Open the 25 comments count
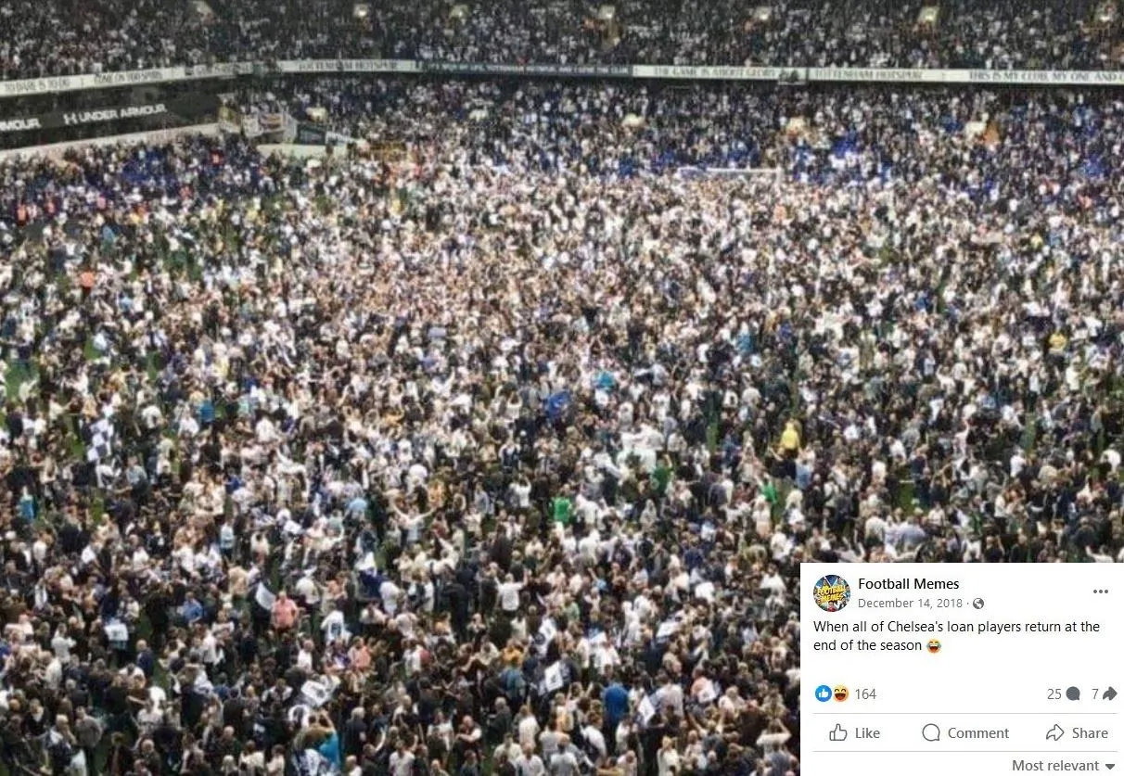 (1054, 693)
